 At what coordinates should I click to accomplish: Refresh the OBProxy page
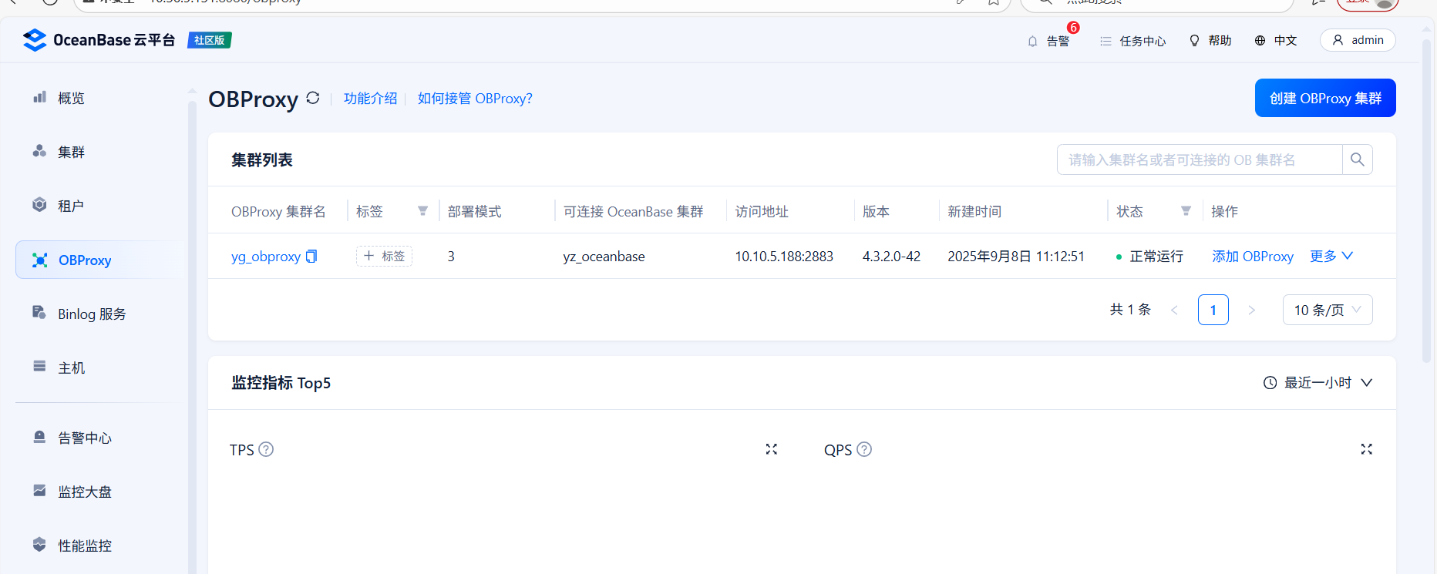coord(312,98)
